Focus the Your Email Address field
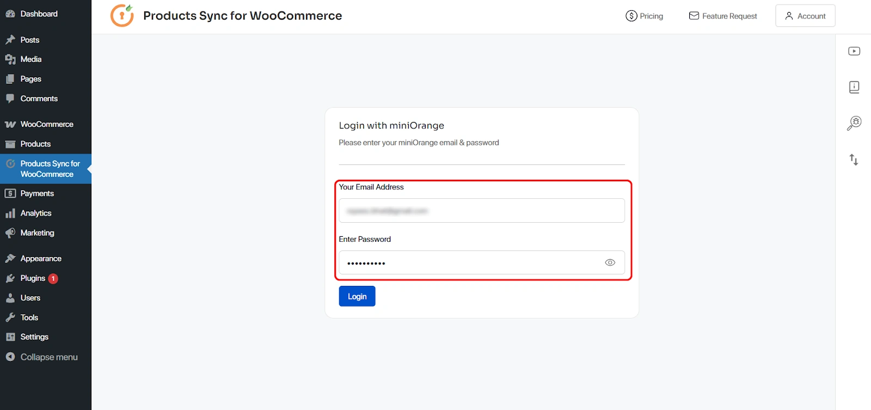Screen dimensions: 871x410 tap(482, 210)
